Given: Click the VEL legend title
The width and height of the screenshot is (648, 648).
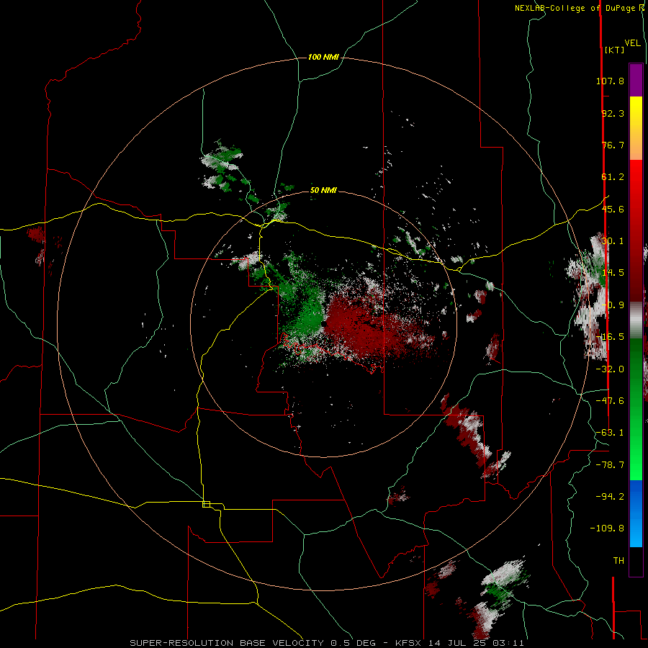Looking at the screenshot, I should tap(632, 43).
